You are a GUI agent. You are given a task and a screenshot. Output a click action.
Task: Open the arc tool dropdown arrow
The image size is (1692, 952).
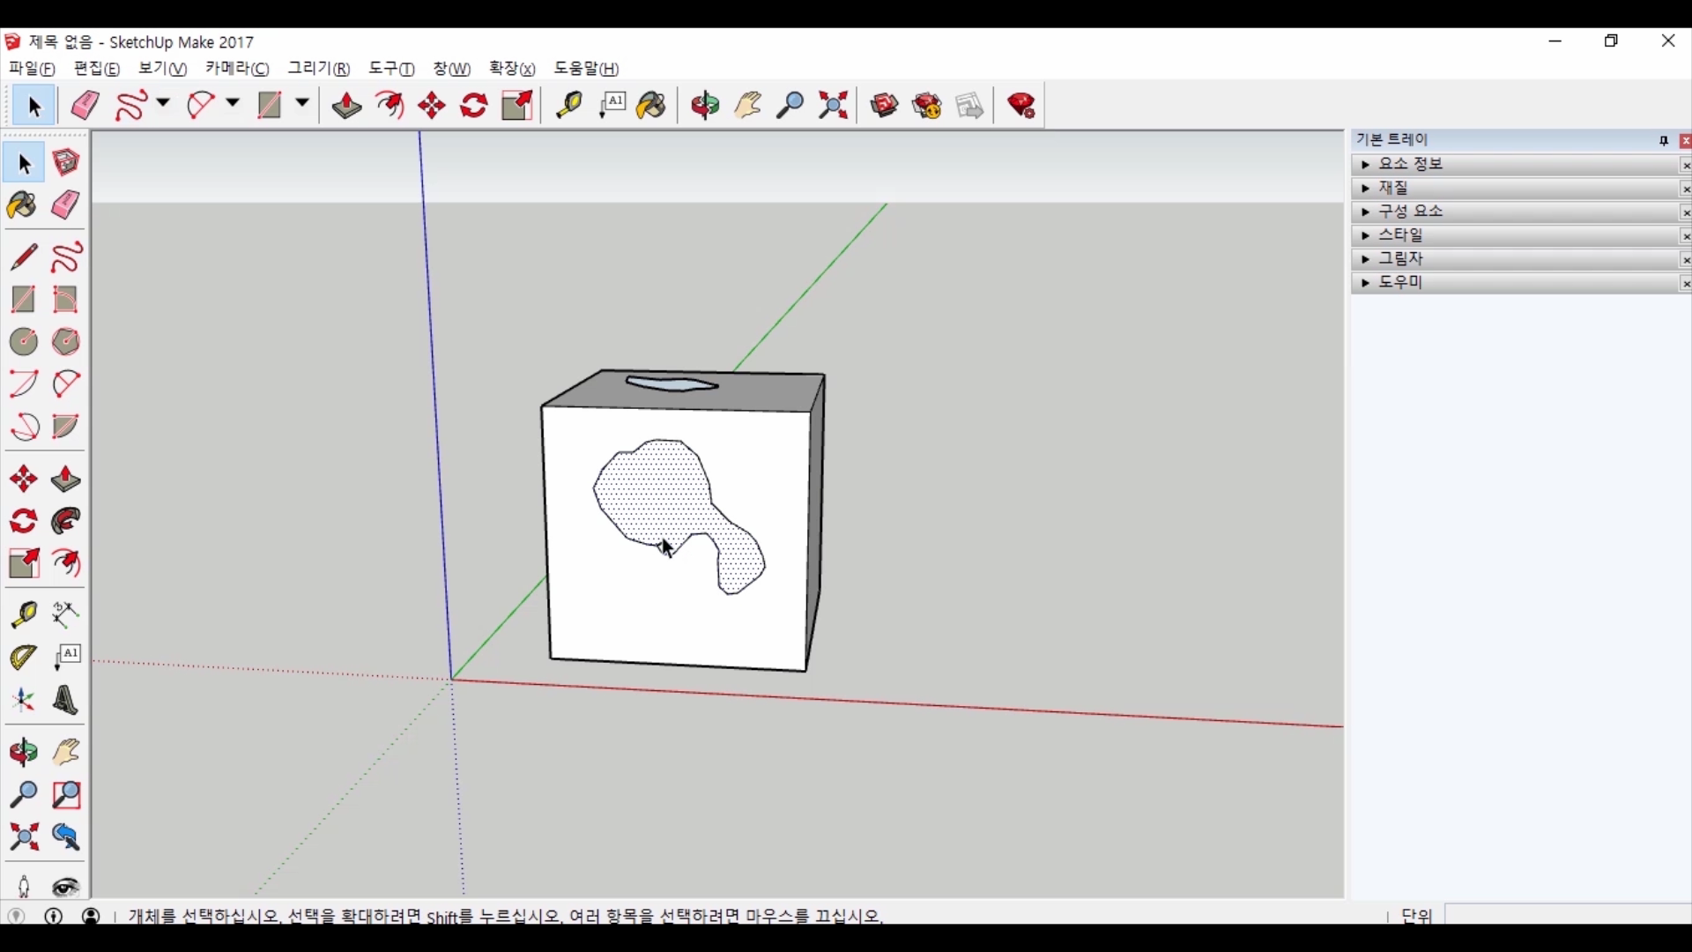(233, 104)
